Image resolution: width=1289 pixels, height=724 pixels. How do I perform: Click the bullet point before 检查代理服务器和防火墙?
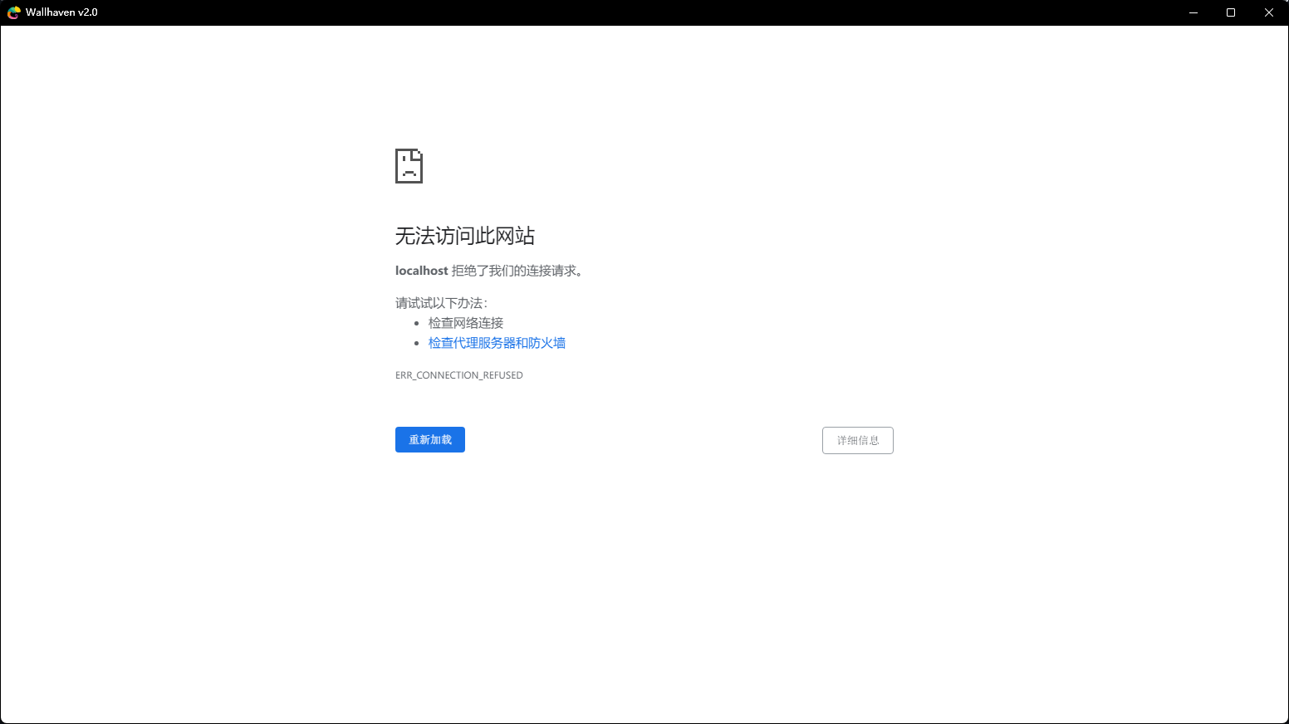(417, 342)
